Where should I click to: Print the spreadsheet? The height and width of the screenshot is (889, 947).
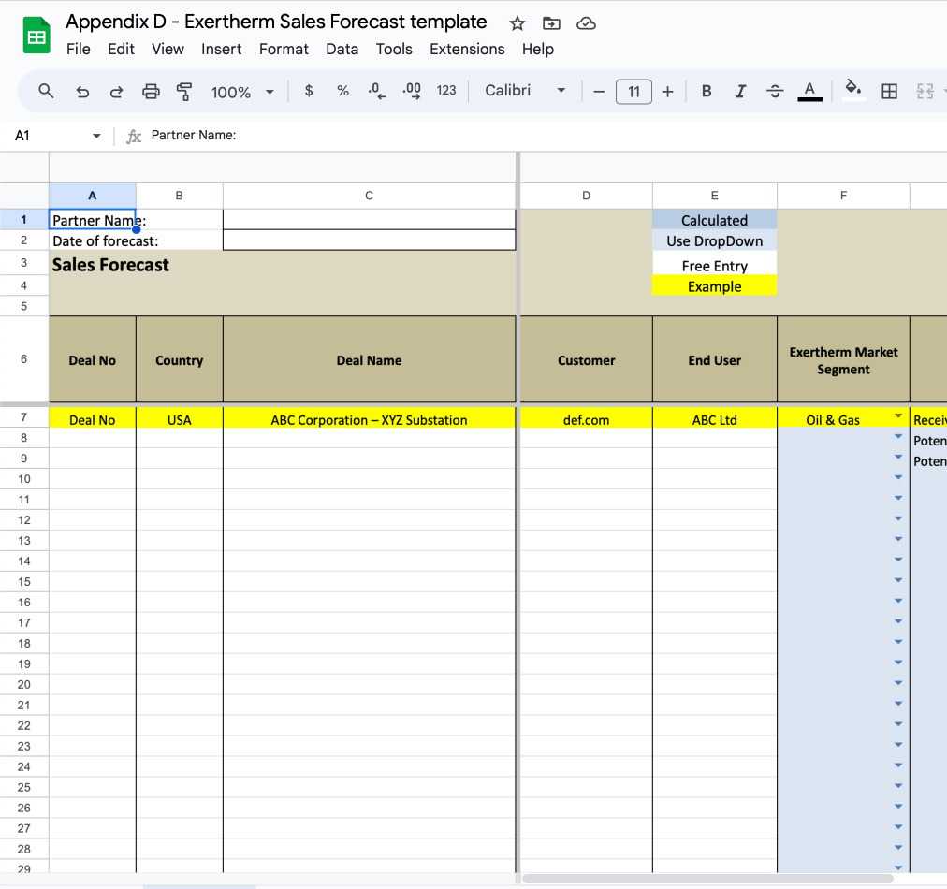151,91
